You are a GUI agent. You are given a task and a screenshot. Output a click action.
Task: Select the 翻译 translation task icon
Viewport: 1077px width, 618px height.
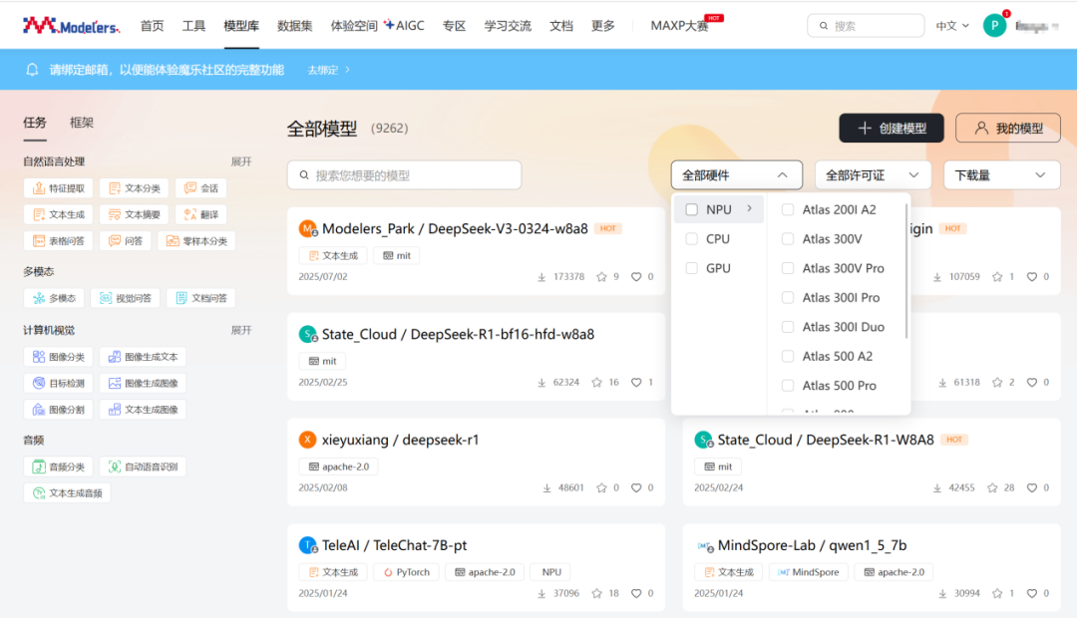(190, 215)
